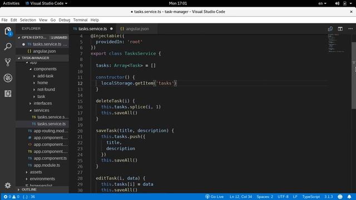Split the editor with split icon
Image resolution: width=356 pixels, height=200 pixels.
click(x=340, y=29)
